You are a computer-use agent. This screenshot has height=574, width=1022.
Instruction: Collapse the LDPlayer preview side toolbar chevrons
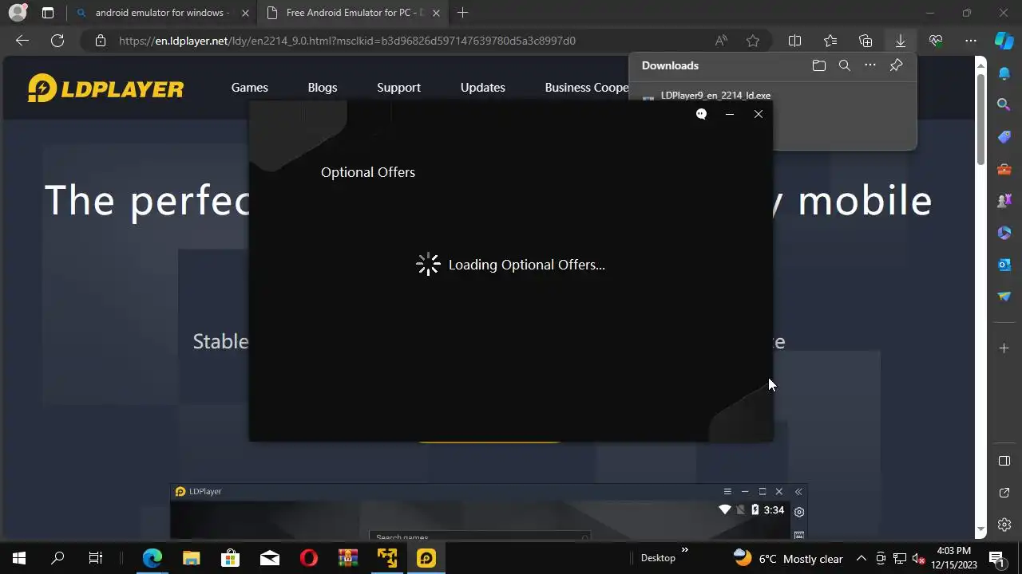798,491
